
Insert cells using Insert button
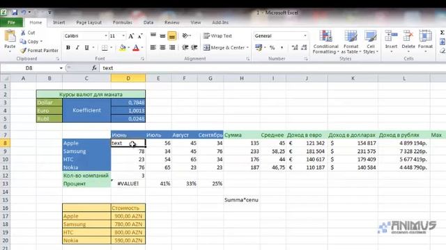tap(391, 42)
